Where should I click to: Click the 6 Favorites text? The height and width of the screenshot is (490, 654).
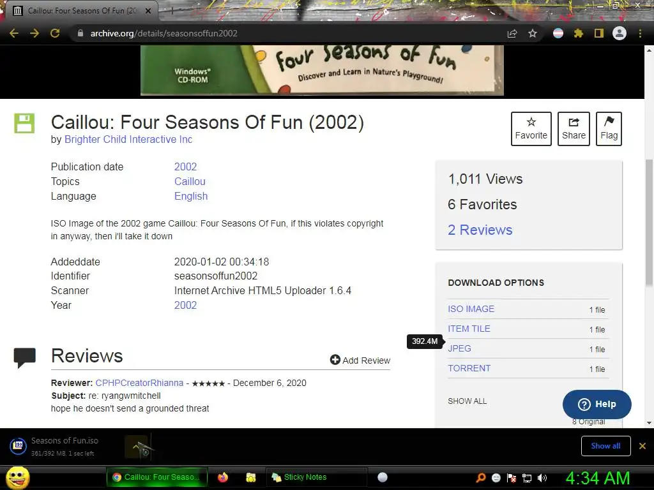click(482, 204)
